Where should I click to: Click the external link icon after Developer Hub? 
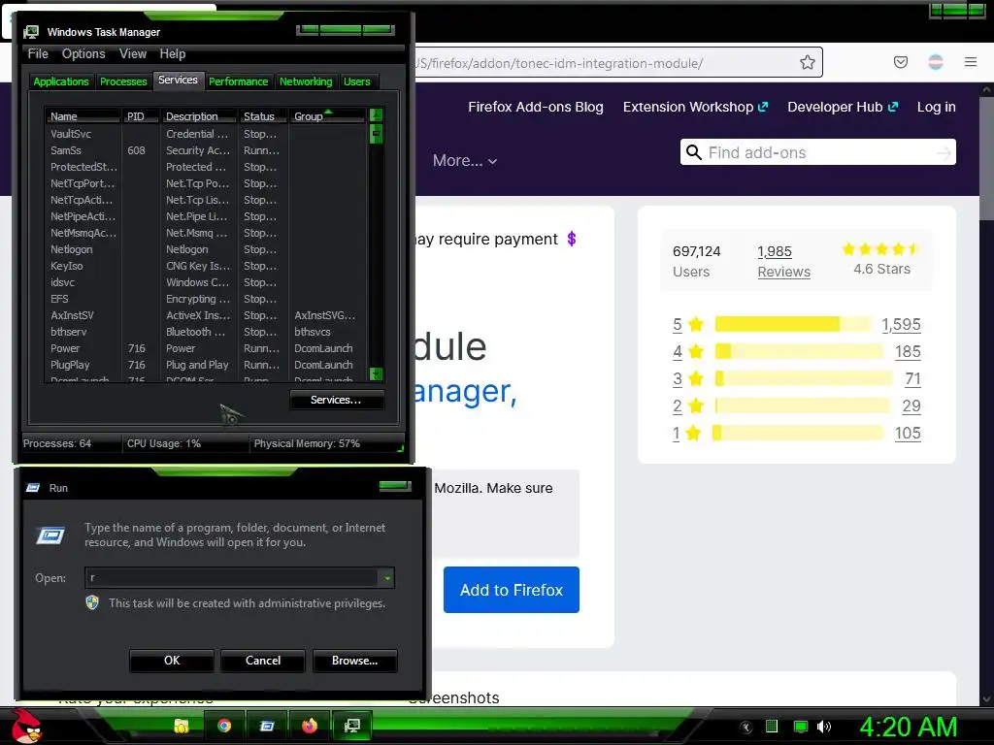click(x=893, y=107)
